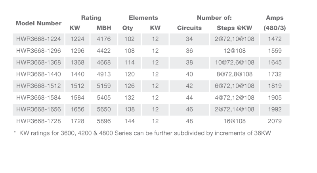Click the last model HWR3668-1728
The image size is (317, 173).
pyautogui.click(x=38, y=121)
